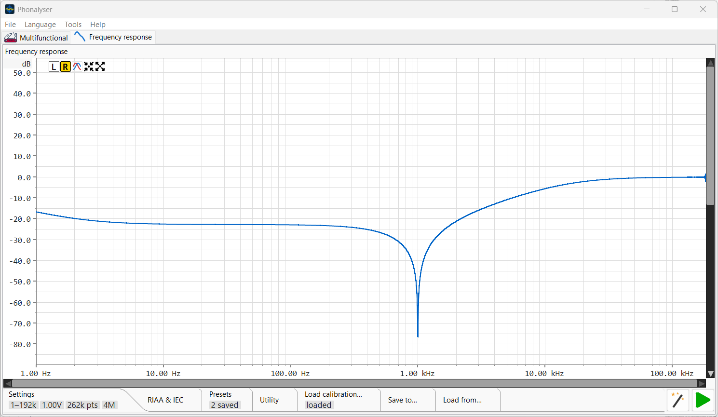Click the 1.00V level value
718x417 pixels.
click(x=52, y=405)
